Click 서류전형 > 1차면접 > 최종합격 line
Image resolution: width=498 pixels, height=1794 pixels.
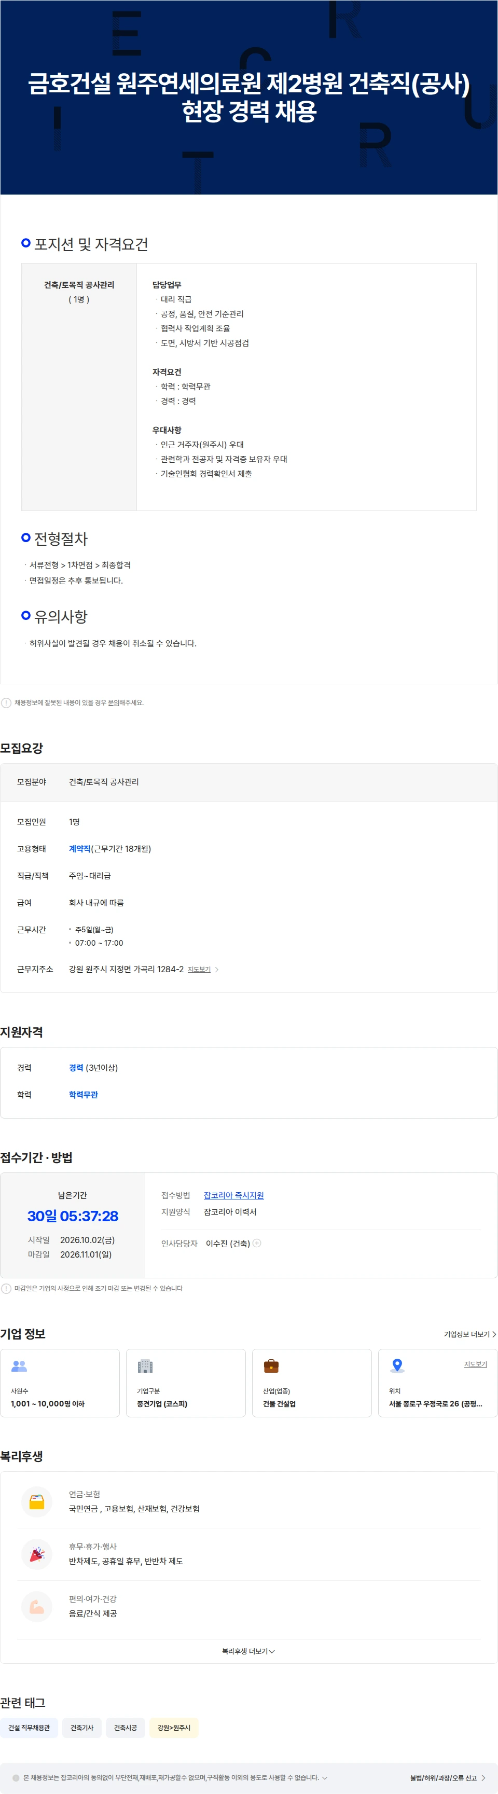coord(79,565)
